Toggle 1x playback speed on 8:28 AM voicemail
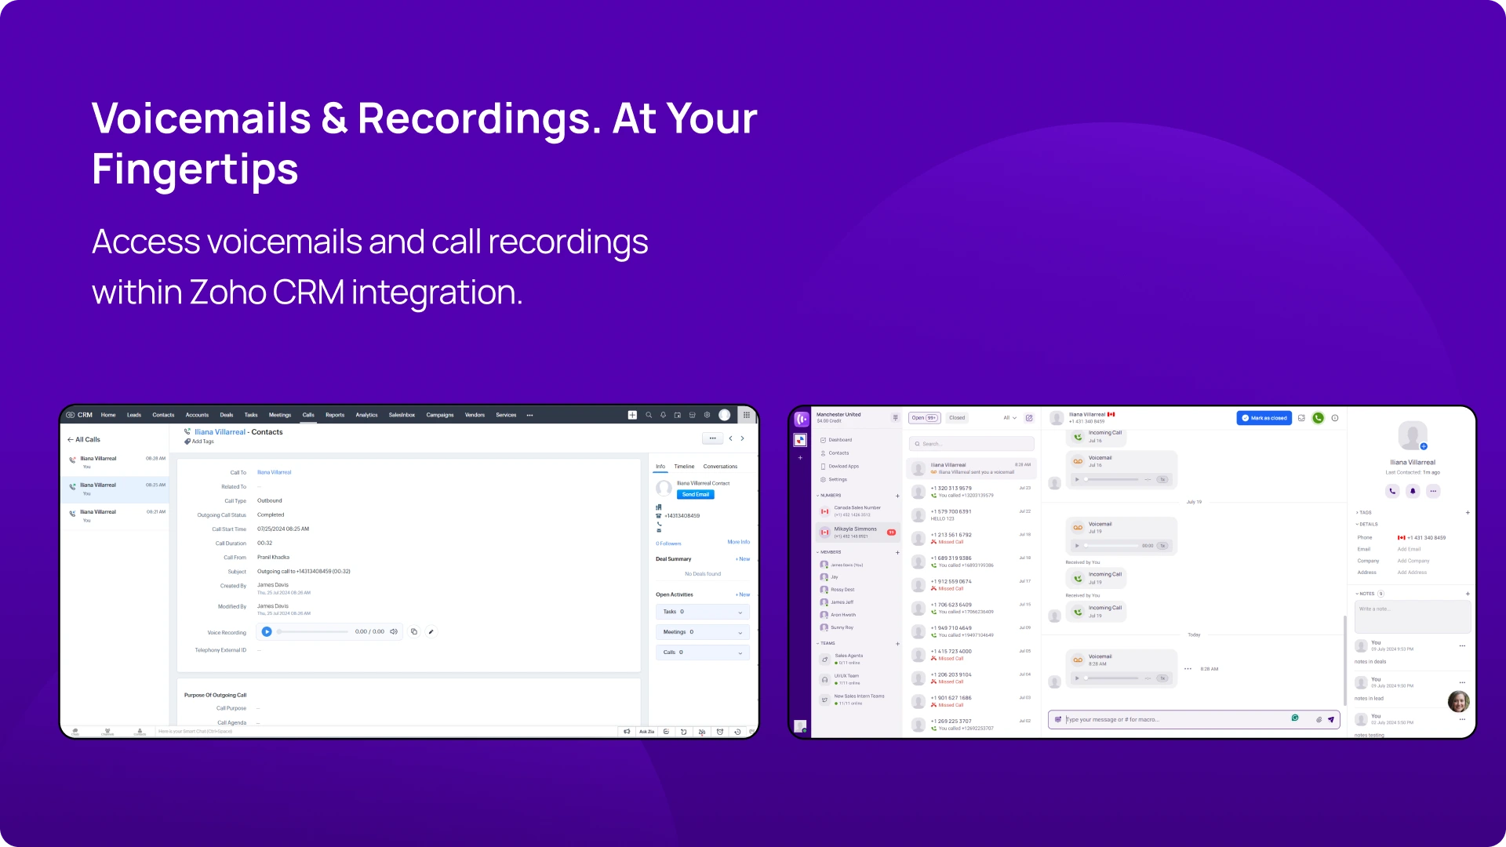 [1162, 678]
